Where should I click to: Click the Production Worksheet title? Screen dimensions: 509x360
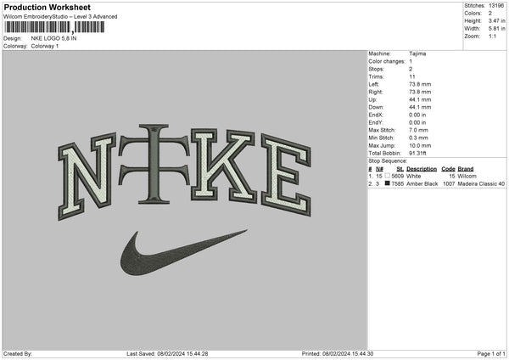(47, 7)
